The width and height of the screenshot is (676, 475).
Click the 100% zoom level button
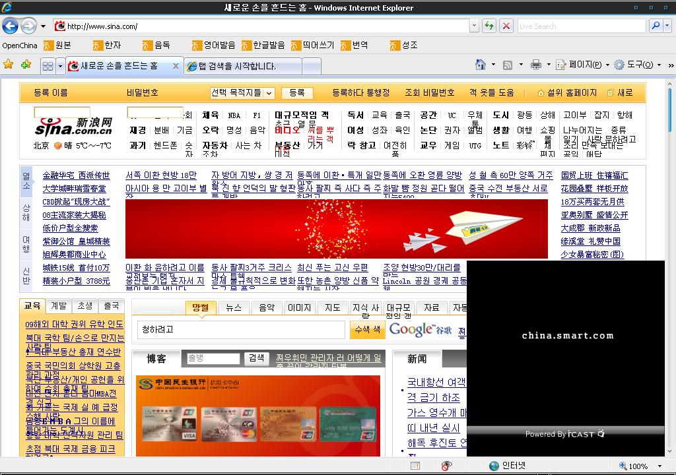pos(633,466)
